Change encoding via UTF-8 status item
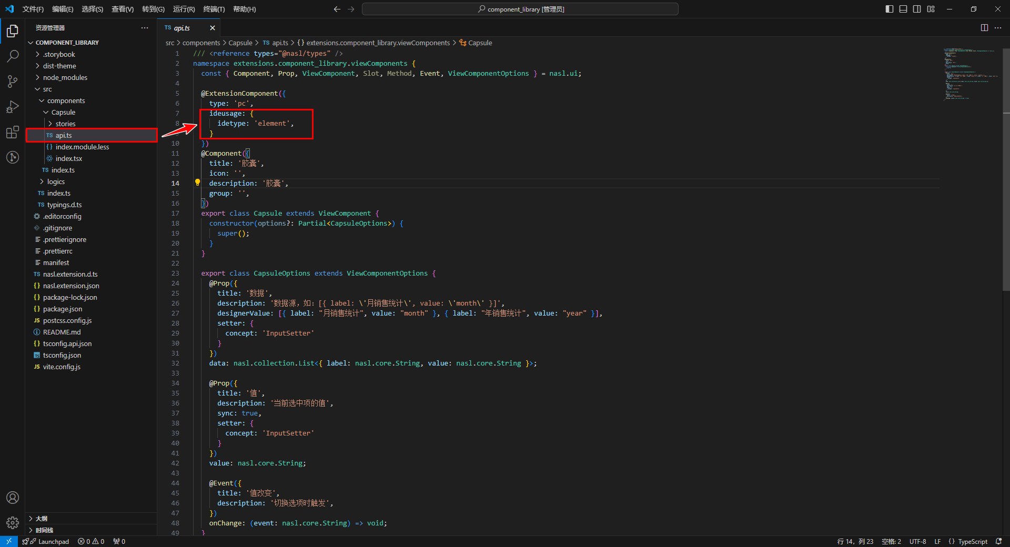 pyautogui.click(x=917, y=541)
